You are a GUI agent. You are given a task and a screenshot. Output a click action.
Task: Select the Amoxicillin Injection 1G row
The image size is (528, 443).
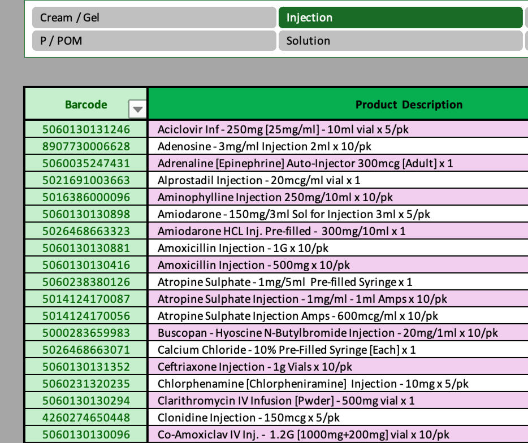coord(243,248)
